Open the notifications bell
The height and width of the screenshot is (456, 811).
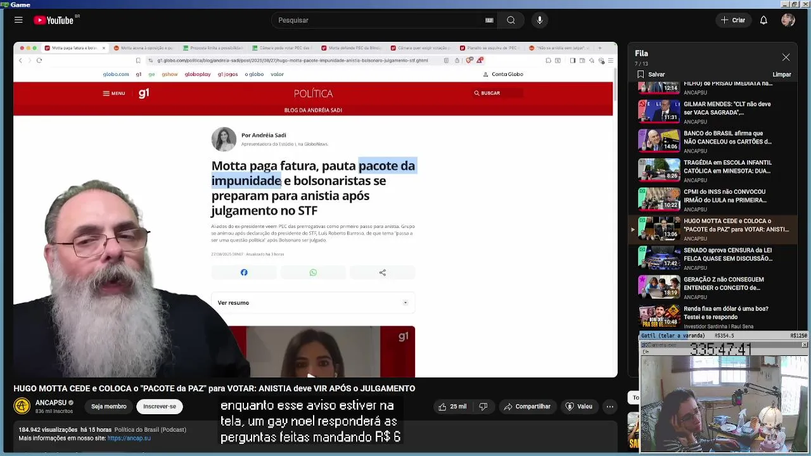[763, 20]
